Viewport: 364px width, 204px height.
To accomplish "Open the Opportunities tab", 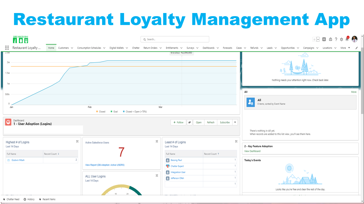I will click(x=288, y=48).
